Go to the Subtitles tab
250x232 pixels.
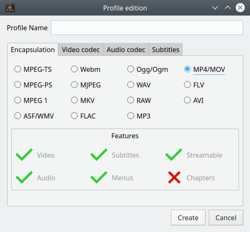click(x=166, y=50)
